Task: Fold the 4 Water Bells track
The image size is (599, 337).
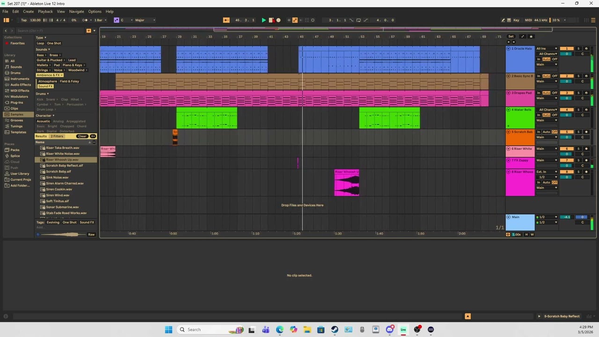Action: (x=509, y=110)
